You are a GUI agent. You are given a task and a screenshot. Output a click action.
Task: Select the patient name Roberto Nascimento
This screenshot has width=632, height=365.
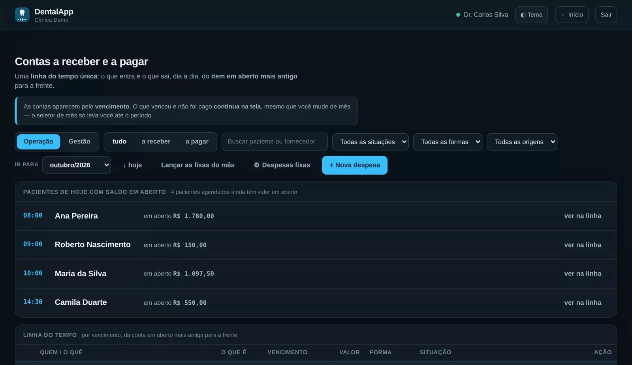click(x=92, y=245)
